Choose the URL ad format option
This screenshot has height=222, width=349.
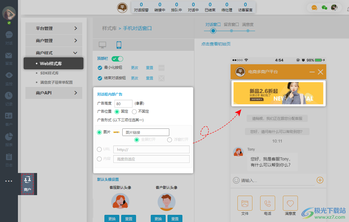coord(99,149)
